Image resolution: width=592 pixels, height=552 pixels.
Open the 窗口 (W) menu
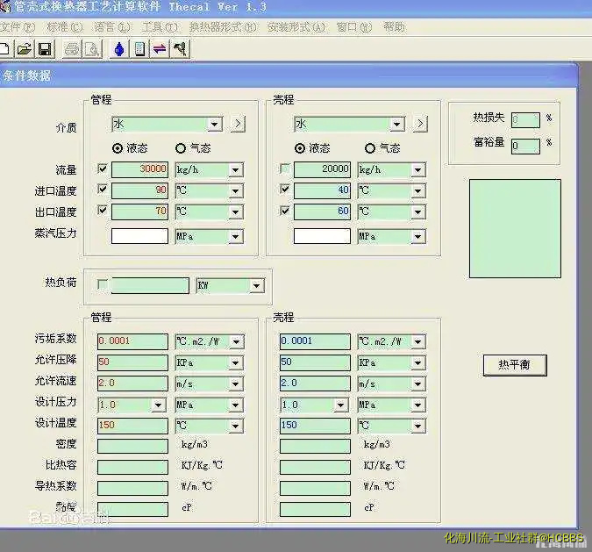[x=353, y=27]
